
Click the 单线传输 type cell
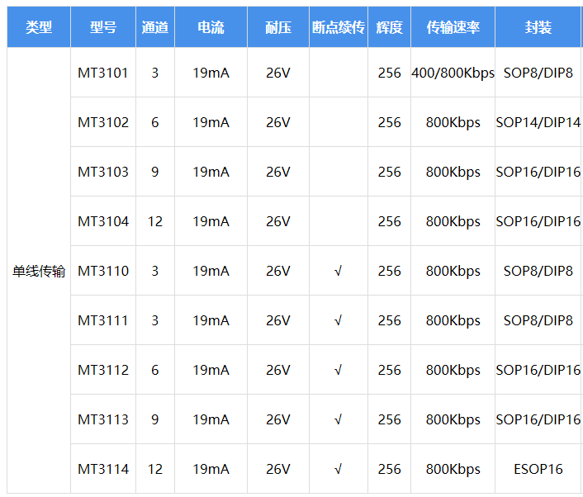(x=39, y=271)
